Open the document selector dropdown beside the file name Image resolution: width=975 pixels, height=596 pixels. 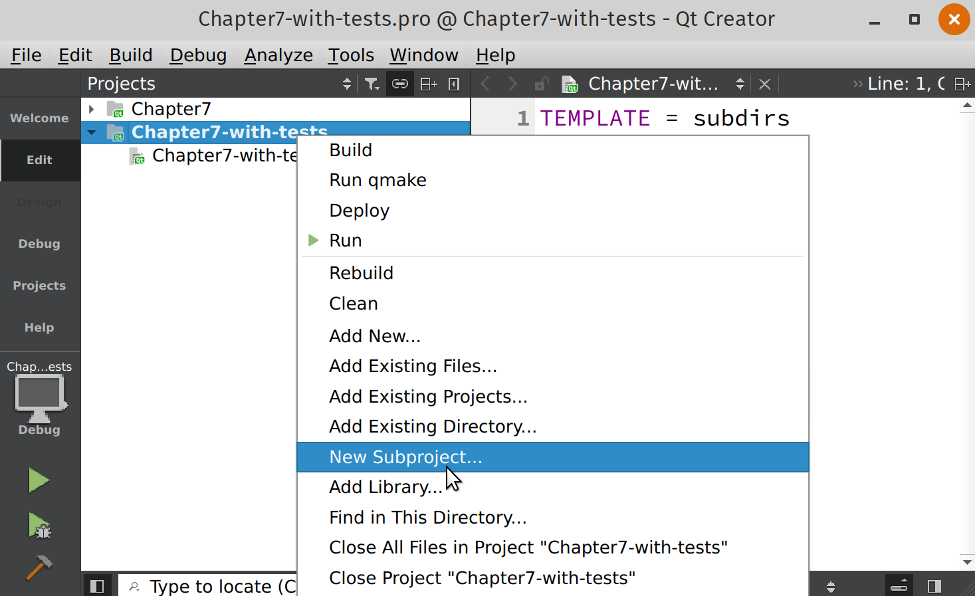(x=740, y=84)
